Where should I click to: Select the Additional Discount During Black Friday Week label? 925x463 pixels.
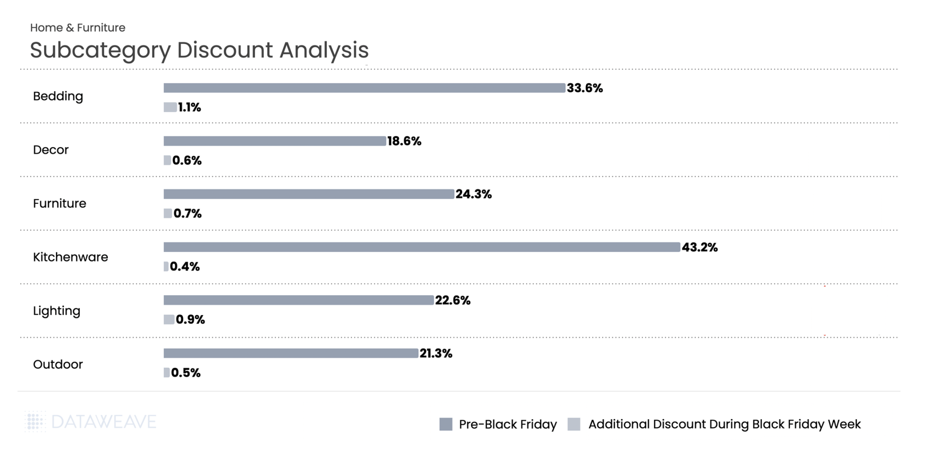724,424
